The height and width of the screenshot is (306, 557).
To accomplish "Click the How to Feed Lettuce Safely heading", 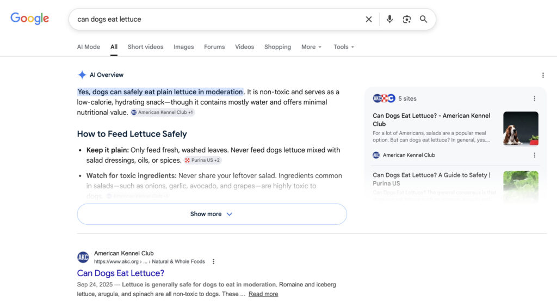I will click(x=132, y=134).
